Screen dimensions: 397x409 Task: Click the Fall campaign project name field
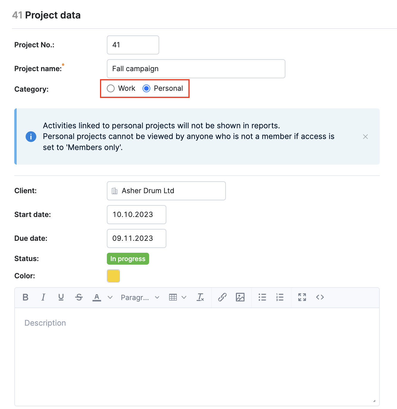pyautogui.click(x=196, y=69)
